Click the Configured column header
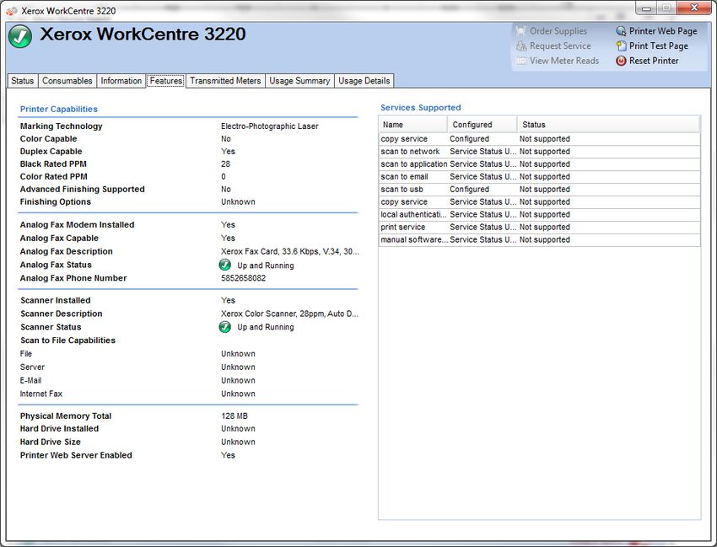The width and height of the screenshot is (717, 547). [x=482, y=124]
